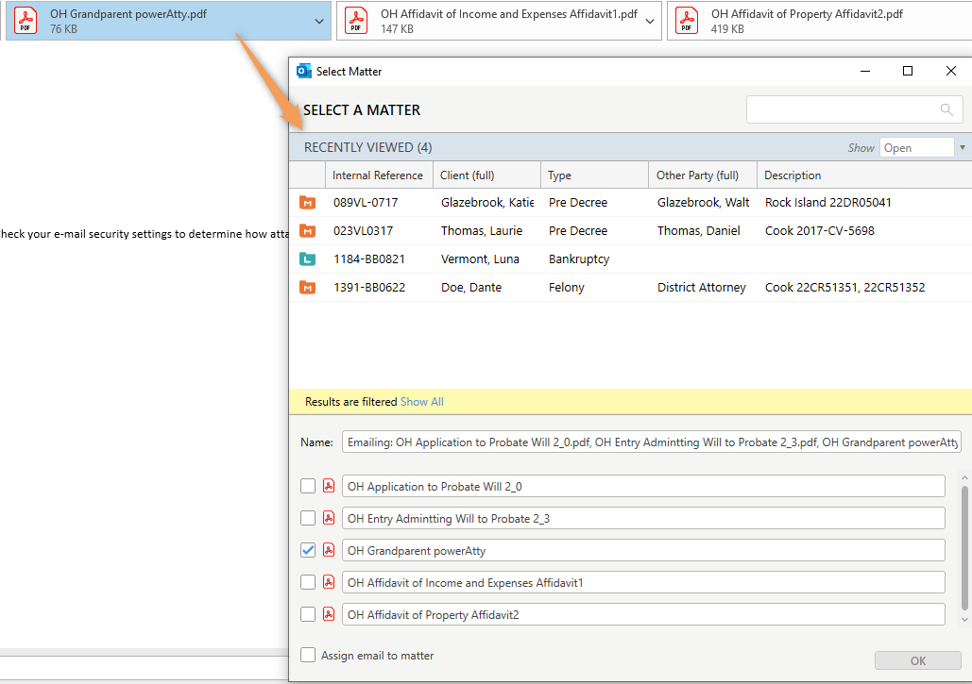Sort matters by Internal Reference column header

378,175
